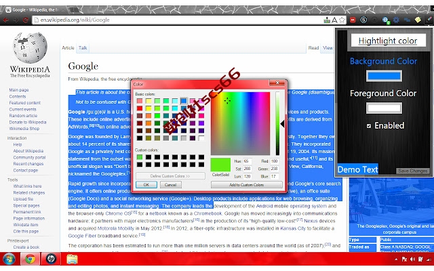Open the Special pages link
The width and height of the screenshot is (434, 271).
26,205
